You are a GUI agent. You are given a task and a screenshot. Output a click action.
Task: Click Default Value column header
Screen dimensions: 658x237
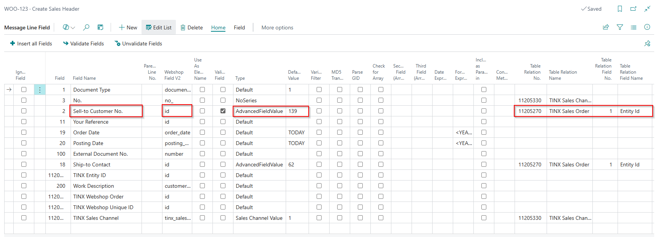(293, 75)
